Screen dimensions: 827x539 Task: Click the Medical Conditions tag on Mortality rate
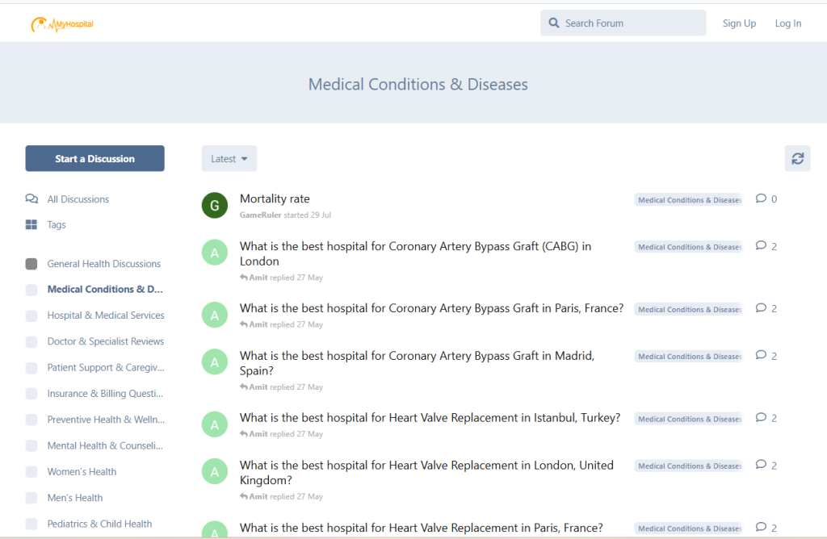click(x=688, y=200)
